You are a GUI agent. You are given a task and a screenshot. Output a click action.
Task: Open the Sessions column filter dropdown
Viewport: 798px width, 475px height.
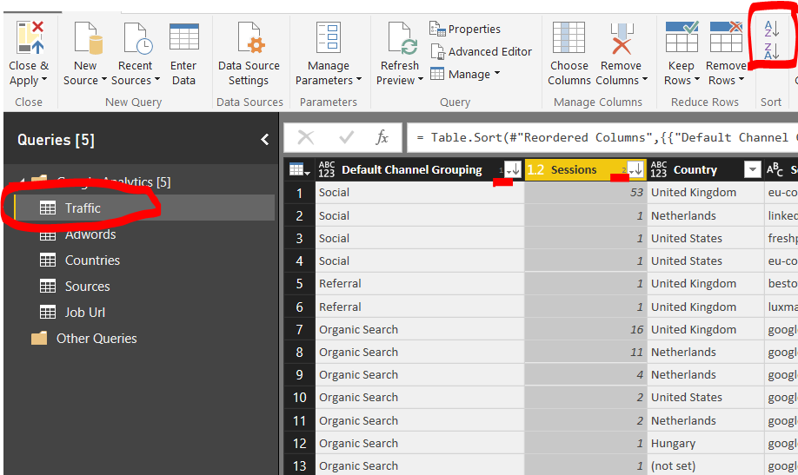coord(635,169)
